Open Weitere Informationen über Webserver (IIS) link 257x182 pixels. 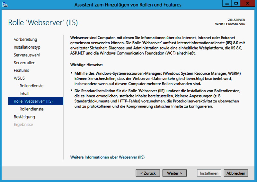pos(107,157)
